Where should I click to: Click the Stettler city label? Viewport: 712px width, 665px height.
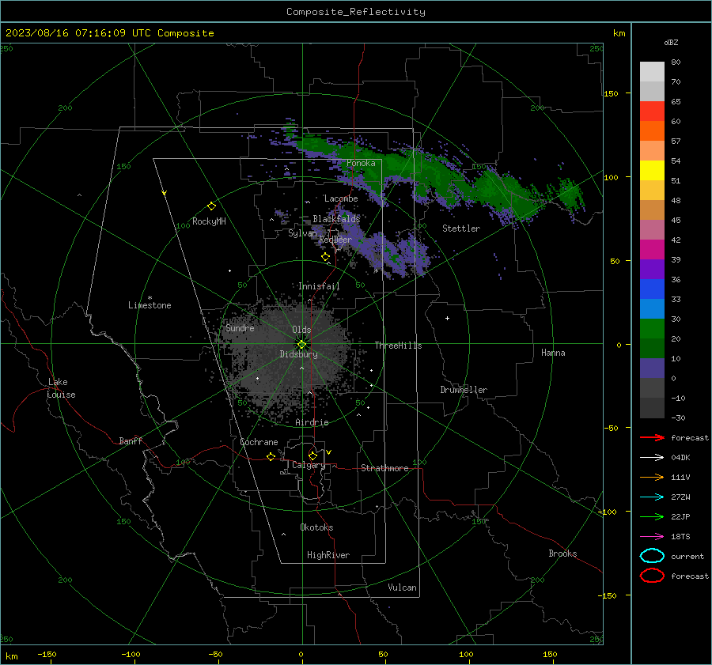tap(461, 229)
